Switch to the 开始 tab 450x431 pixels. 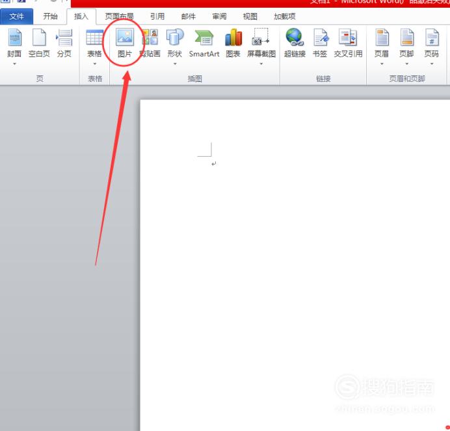pyautogui.click(x=50, y=16)
